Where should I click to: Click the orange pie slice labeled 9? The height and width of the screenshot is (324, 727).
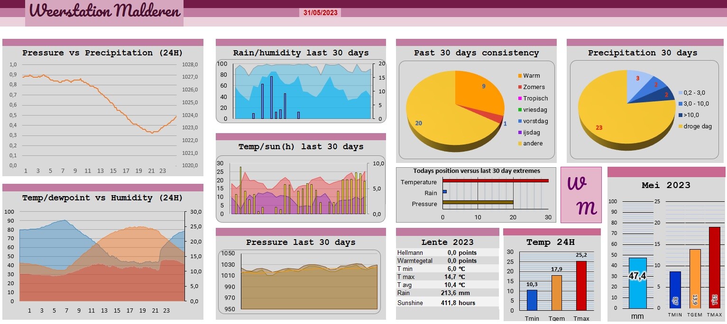pyautogui.click(x=477, y=92)
